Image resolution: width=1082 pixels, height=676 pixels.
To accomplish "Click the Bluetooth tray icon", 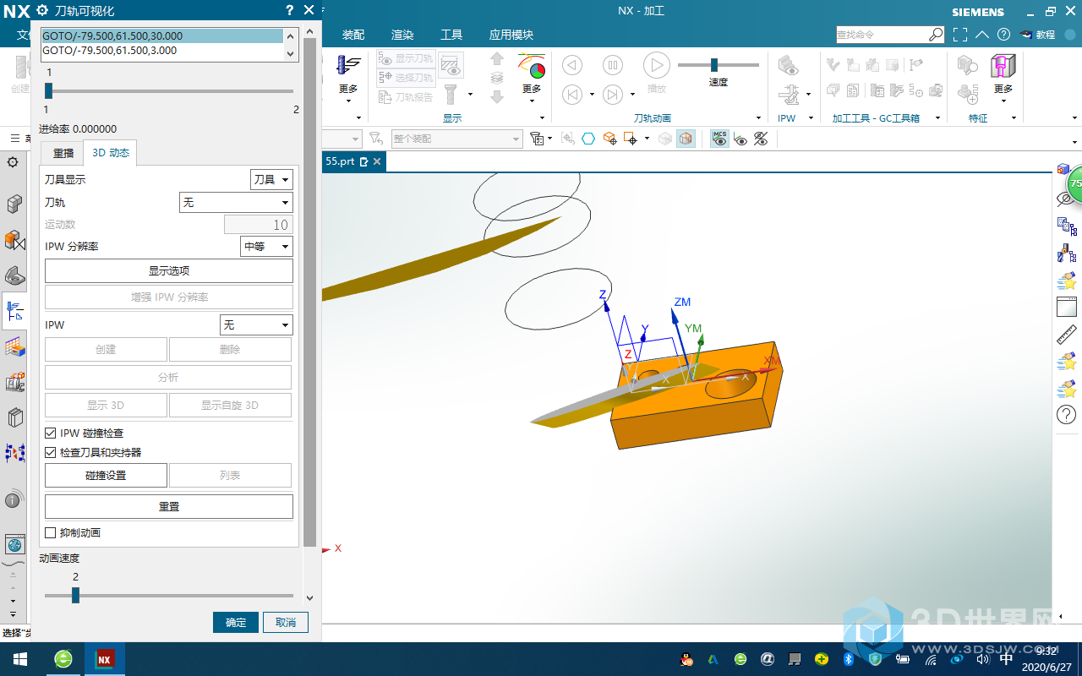I will [x=849, y=659].
